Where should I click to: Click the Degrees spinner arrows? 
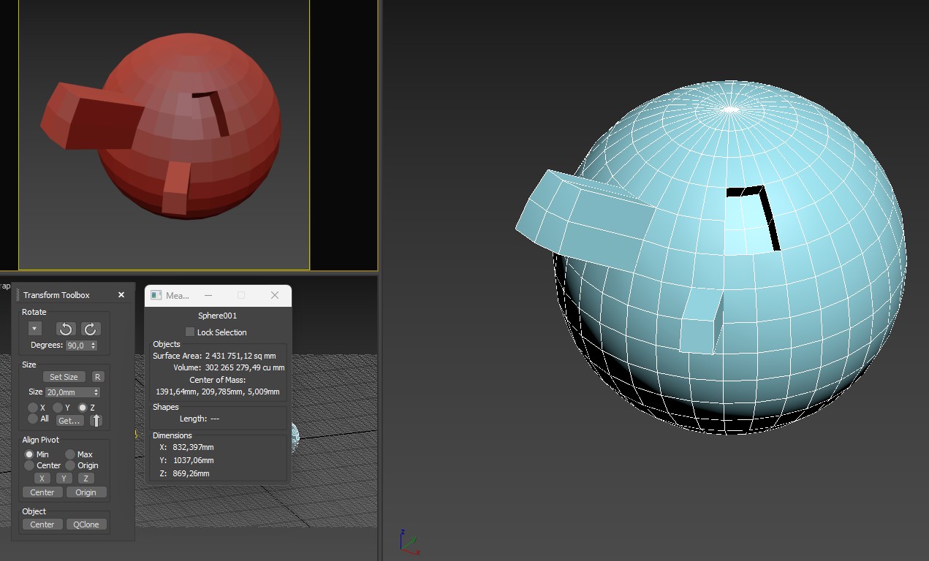(x=94, y=346)
